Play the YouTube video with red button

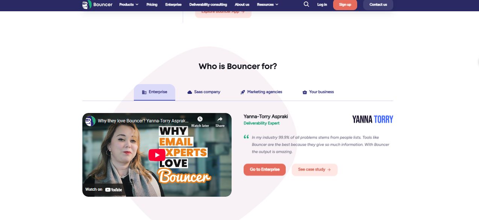(157, 155)
